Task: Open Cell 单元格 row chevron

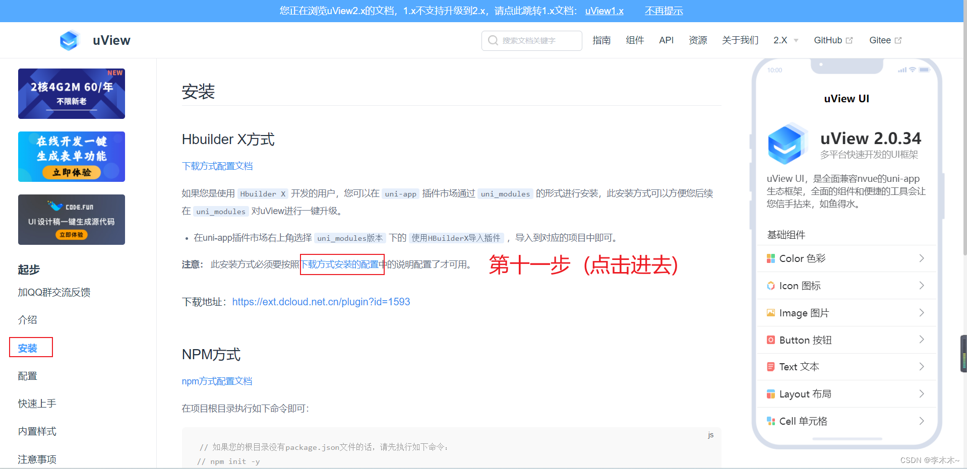Action: tap(922, 421)
